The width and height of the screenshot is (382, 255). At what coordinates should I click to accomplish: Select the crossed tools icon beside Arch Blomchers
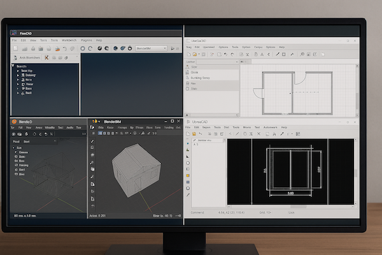[x=46, y=57]
